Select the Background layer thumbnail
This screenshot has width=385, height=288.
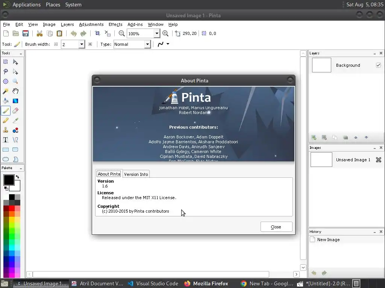pyautogui.click(x=321, y=65)
